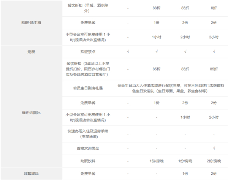228x180 pixels.
Task: Select the 潮漫 brand row header
Action: pyautogui.click(x=27, y=51)
